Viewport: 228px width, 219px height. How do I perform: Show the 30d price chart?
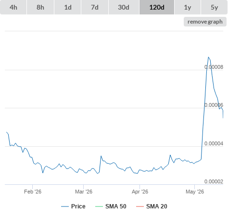pyautogui.click(x=124, y=7)
